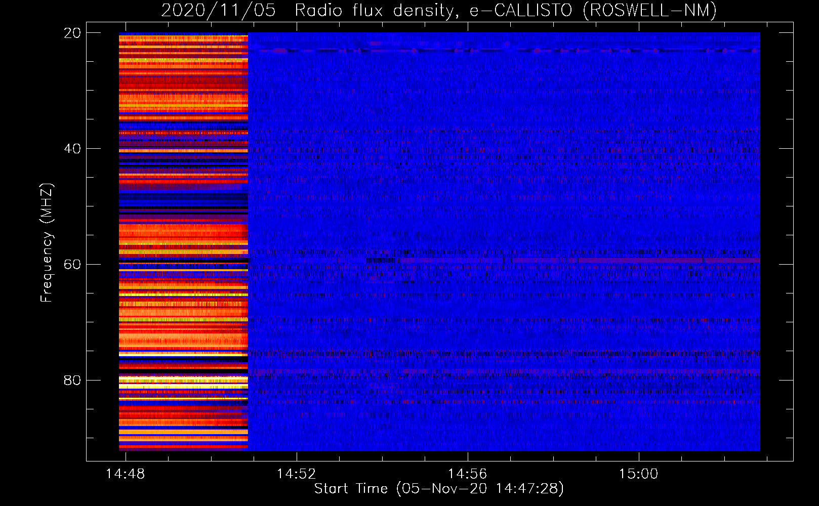Click the frequency tick label '80'

72,380
